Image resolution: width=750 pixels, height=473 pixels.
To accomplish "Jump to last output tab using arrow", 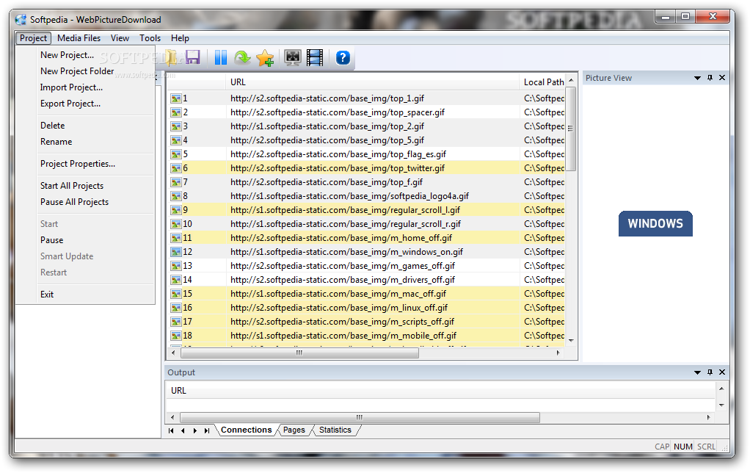I will click(207, 430).
